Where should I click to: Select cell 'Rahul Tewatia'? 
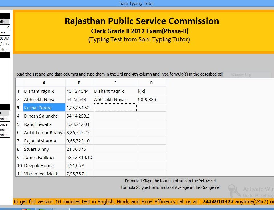pyautogui.click(x=44, y=124)
